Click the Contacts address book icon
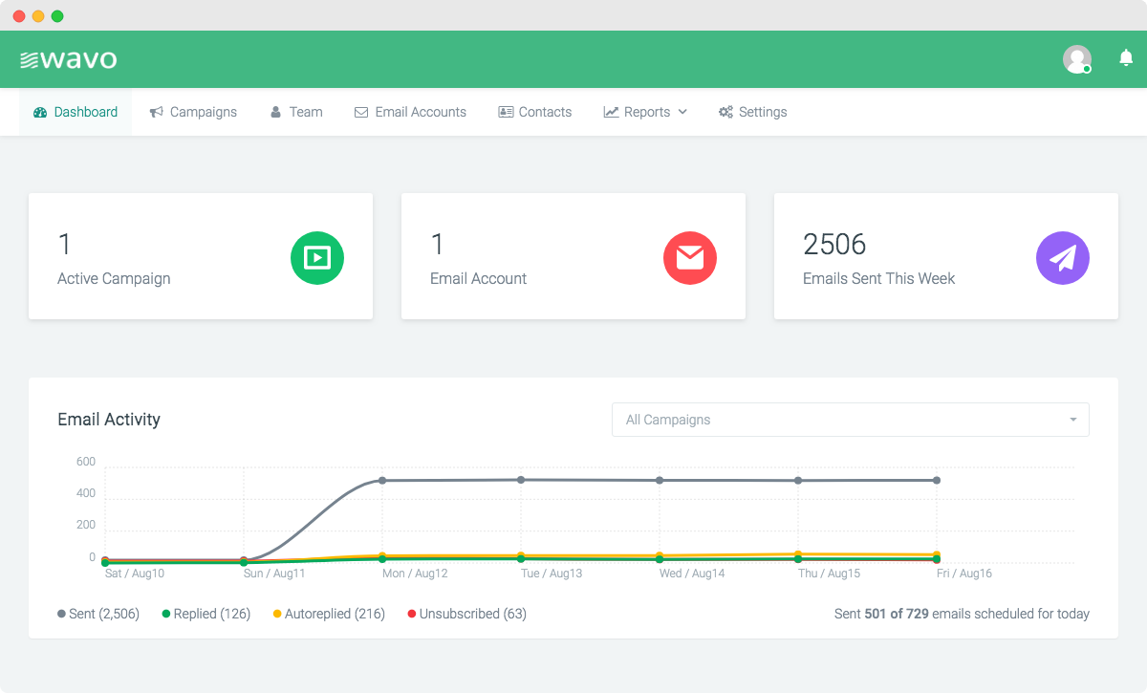1147x693 pixels. point(505,111)
